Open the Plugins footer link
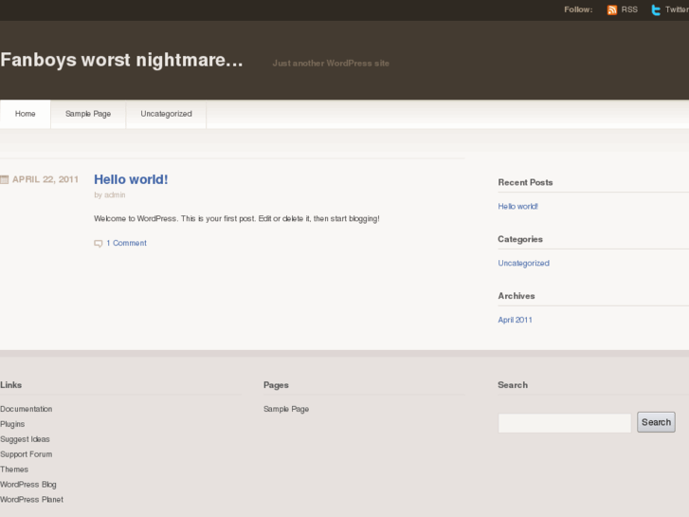The width and height of the screenshot is (689, 517). pyautogui.click(x=12, y=424)
